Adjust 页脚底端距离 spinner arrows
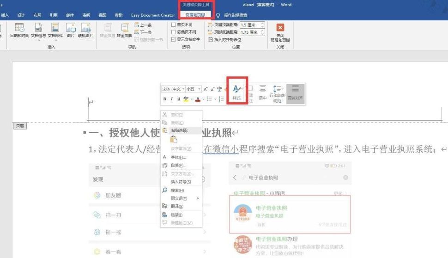The height and width of the screenshot is (258, 448). [262, 32]
